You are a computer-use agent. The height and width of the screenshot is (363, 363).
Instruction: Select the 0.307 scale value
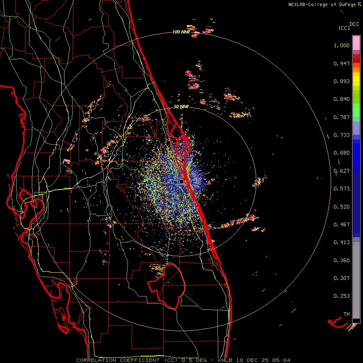[x=342, y=278]
